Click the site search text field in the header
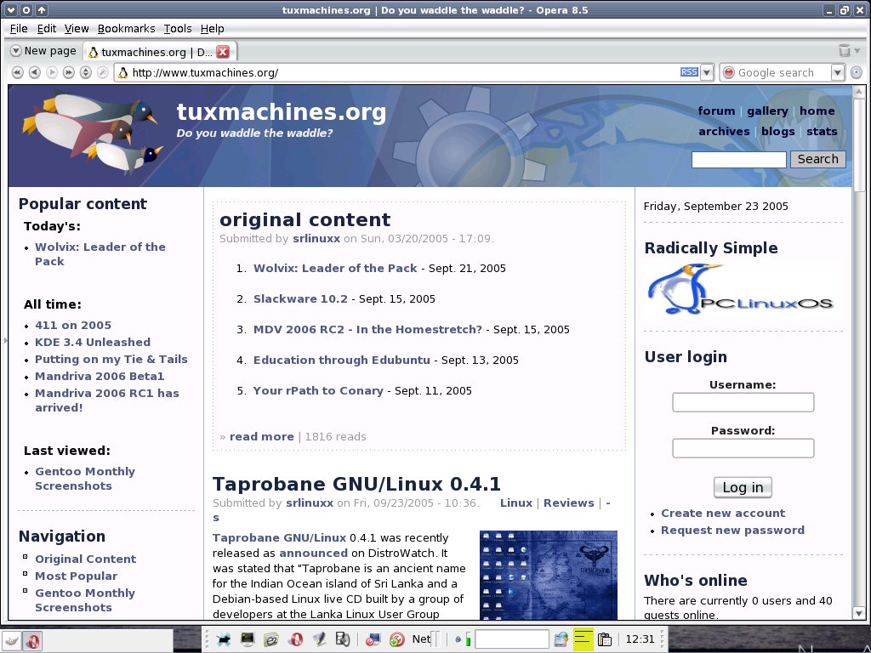 (739, 159)
